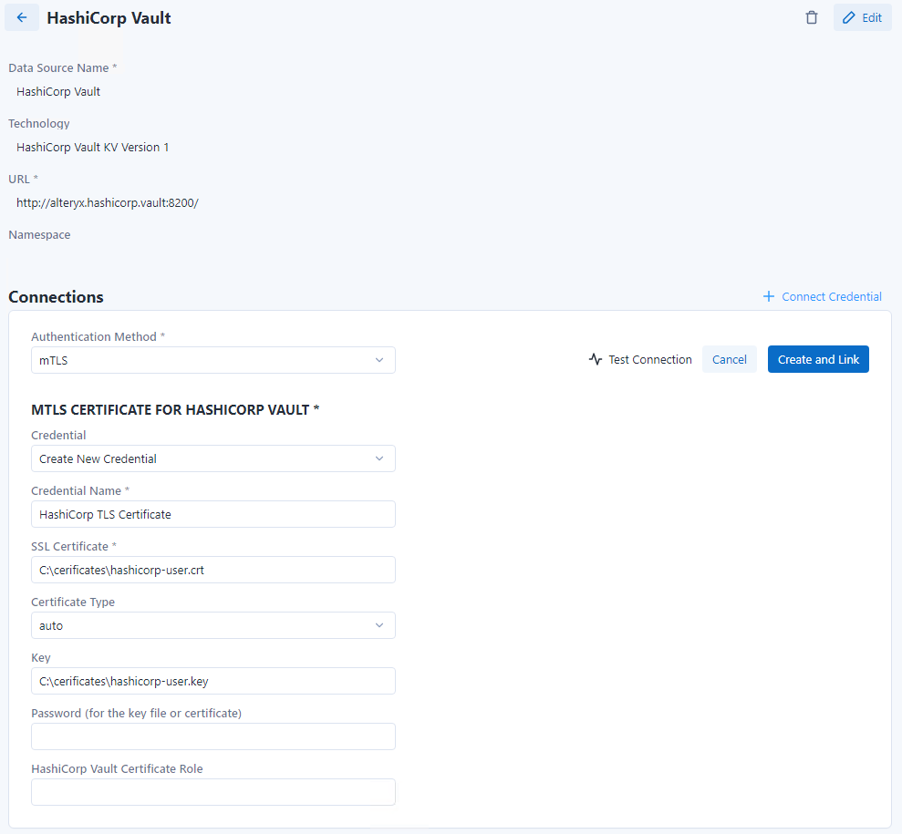Click the Connections section heading
This screenshot has height=834, width=902.
click(56, 297)
